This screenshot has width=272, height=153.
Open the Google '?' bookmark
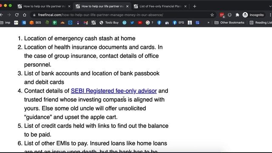tap(149, 23)
